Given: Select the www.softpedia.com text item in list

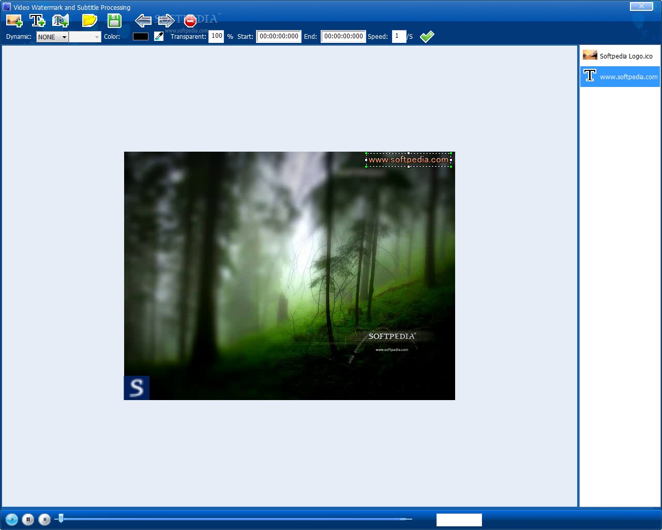Looking at the screenshot, I should 620,77.
